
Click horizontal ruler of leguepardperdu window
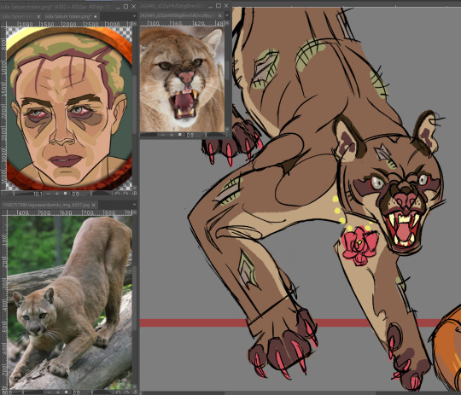pyautogui.click(x=69, y=212)
